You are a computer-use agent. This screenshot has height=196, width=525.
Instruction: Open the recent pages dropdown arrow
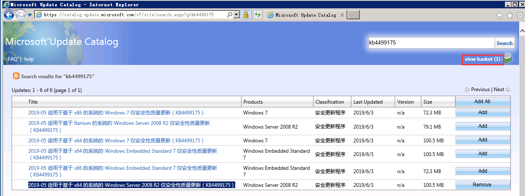click(x=30, y=15)
